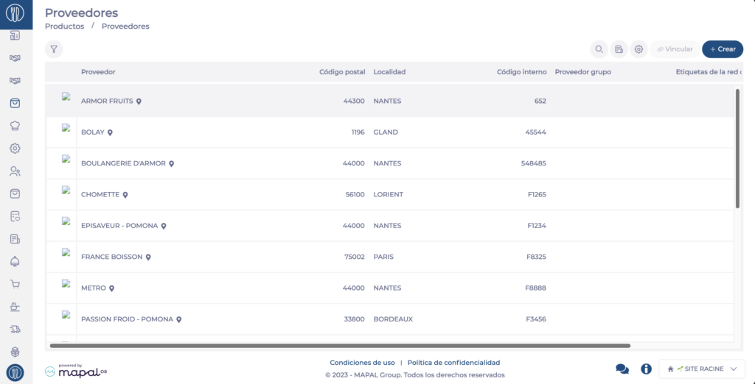755x384 pixels.
Task: Open the shopping cart sidebar icon
Action: point(15,284)
